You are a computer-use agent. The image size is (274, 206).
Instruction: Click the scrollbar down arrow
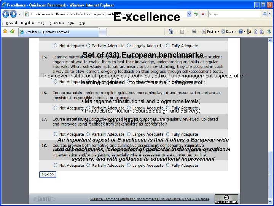pos(270,202)
